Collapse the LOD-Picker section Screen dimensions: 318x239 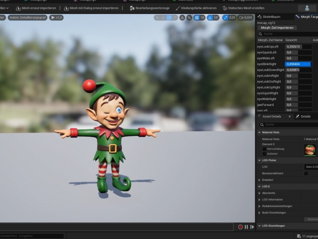pyautogui.click(x=259, y=160)
